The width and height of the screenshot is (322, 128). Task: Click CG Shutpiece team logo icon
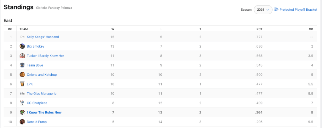point(22,103)
